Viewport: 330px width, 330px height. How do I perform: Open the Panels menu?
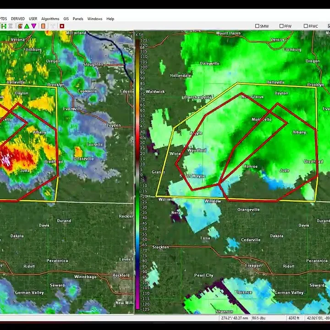[78, 19]
